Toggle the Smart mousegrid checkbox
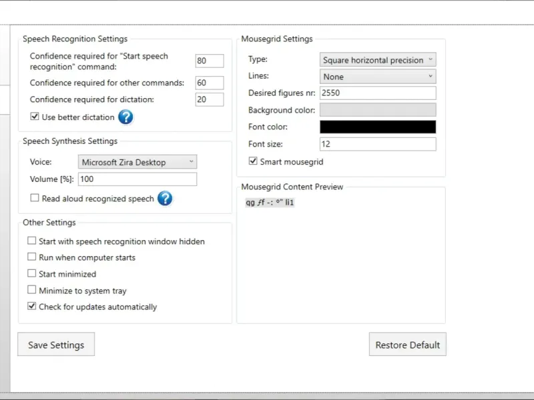The height and width of the screenshot is (400, 534). [253, 161]
